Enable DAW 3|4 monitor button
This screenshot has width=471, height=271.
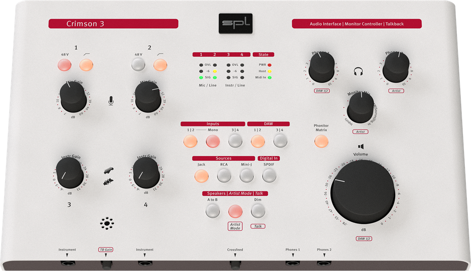click(x=280, y=141)
